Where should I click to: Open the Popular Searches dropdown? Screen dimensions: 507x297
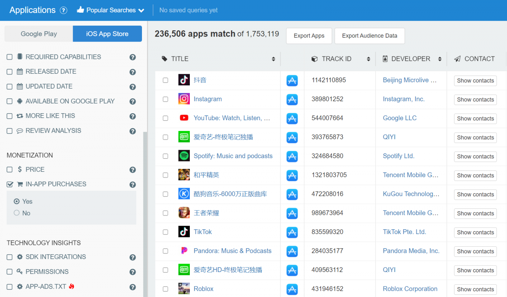(x=110, y=10)
